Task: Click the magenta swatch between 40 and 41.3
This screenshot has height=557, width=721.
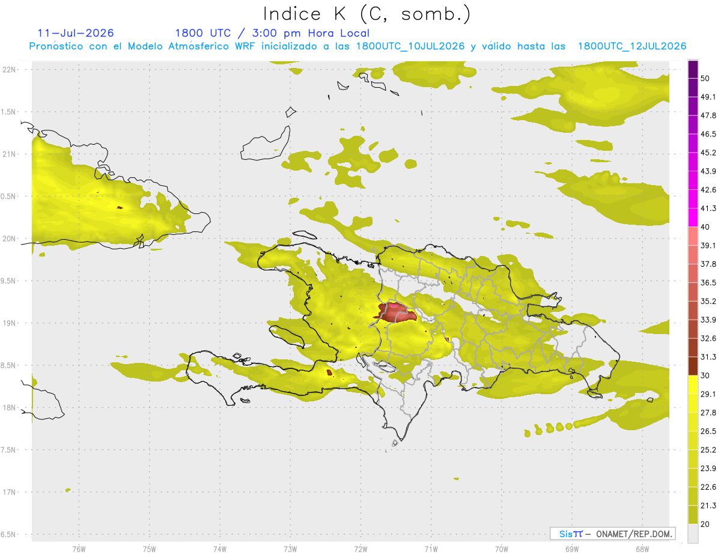Action: click(x=693, y=218)
